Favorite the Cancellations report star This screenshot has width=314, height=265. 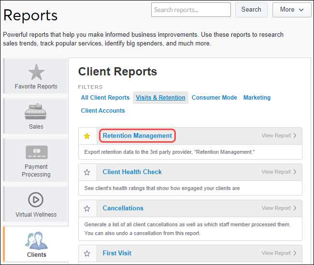point(87,208)
